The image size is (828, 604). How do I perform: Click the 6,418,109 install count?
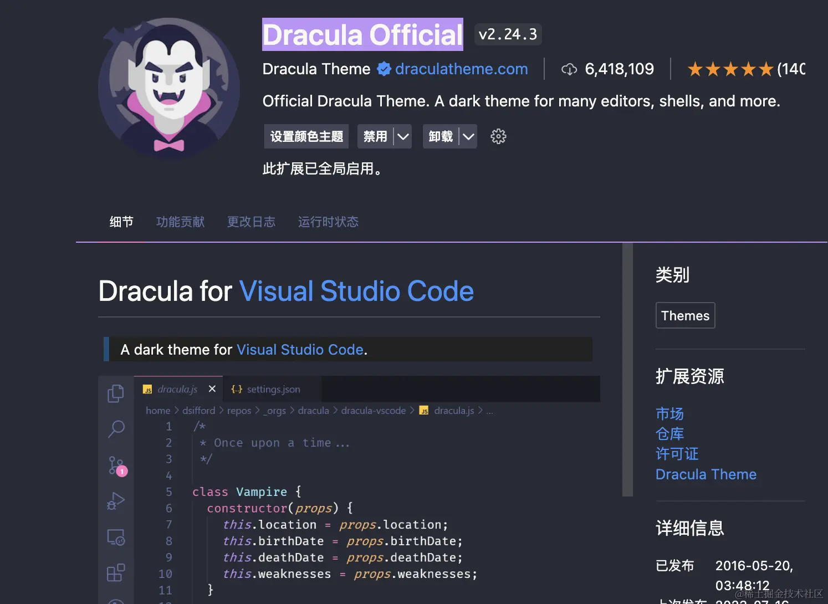point(620,69)
